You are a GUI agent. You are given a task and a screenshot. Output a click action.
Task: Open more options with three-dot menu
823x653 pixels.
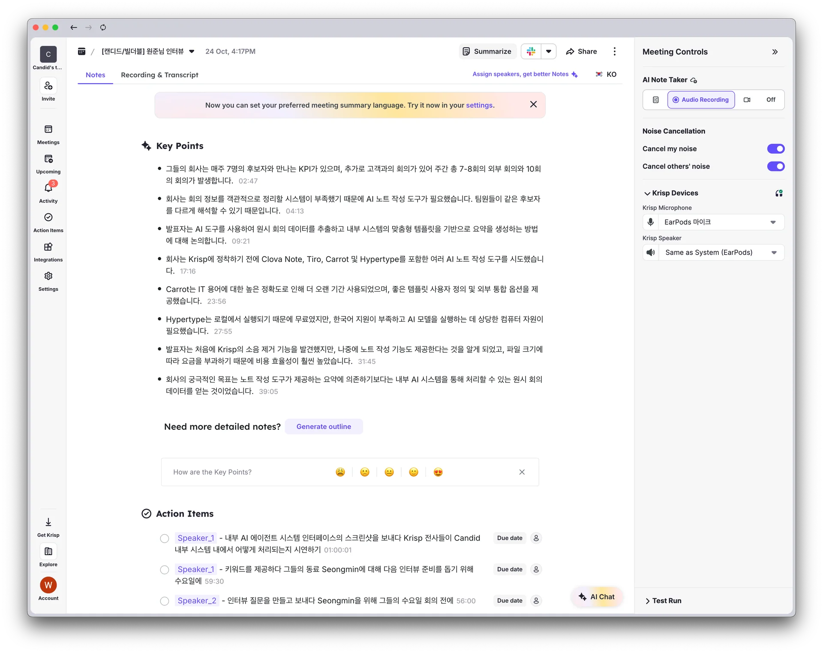pos(614,51)
